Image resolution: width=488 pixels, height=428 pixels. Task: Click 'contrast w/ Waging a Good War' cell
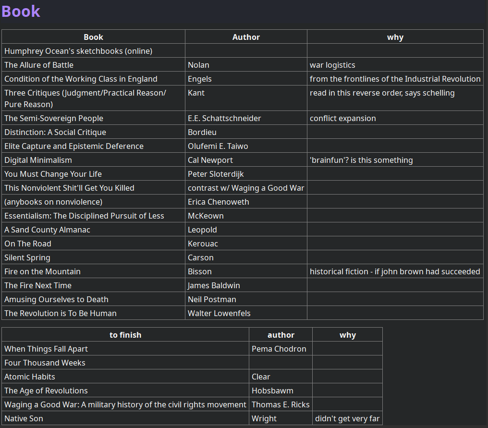pos(246,188)
